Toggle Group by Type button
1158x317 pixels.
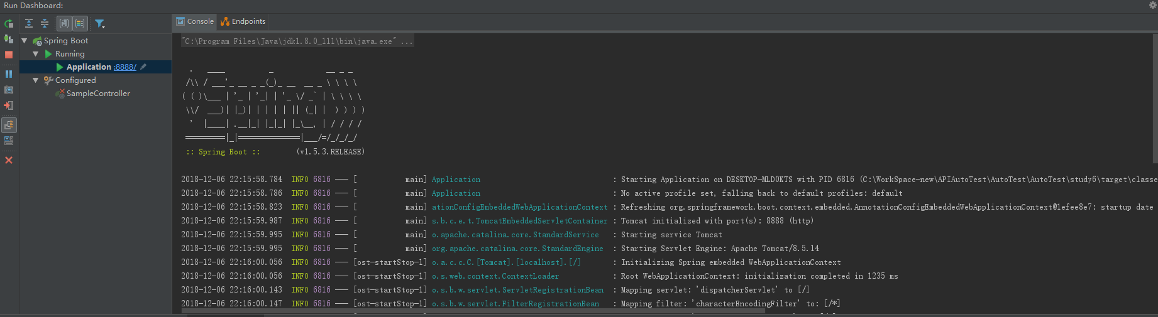point(63,24)
